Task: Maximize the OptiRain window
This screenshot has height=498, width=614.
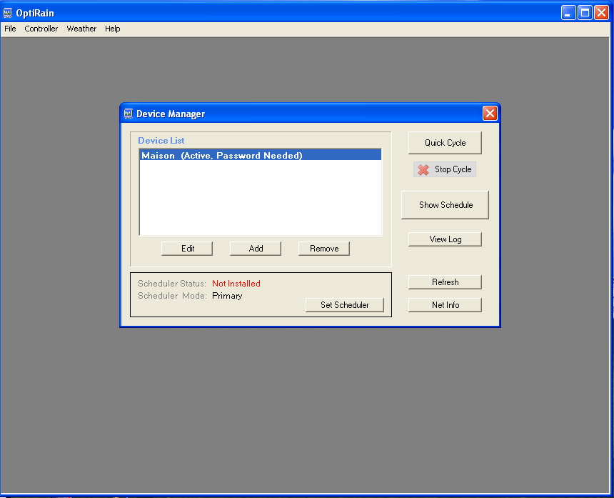Action: [585, 13]
